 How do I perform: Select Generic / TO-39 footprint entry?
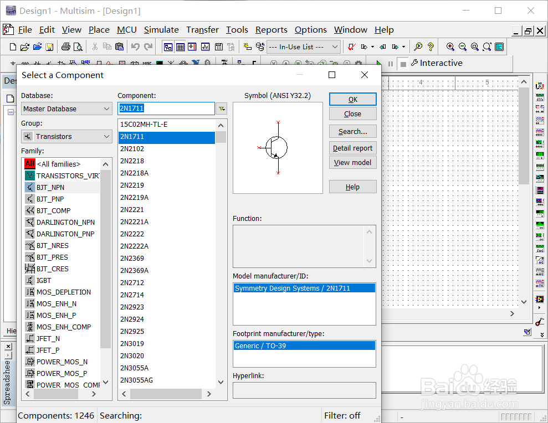pos(304,346)
